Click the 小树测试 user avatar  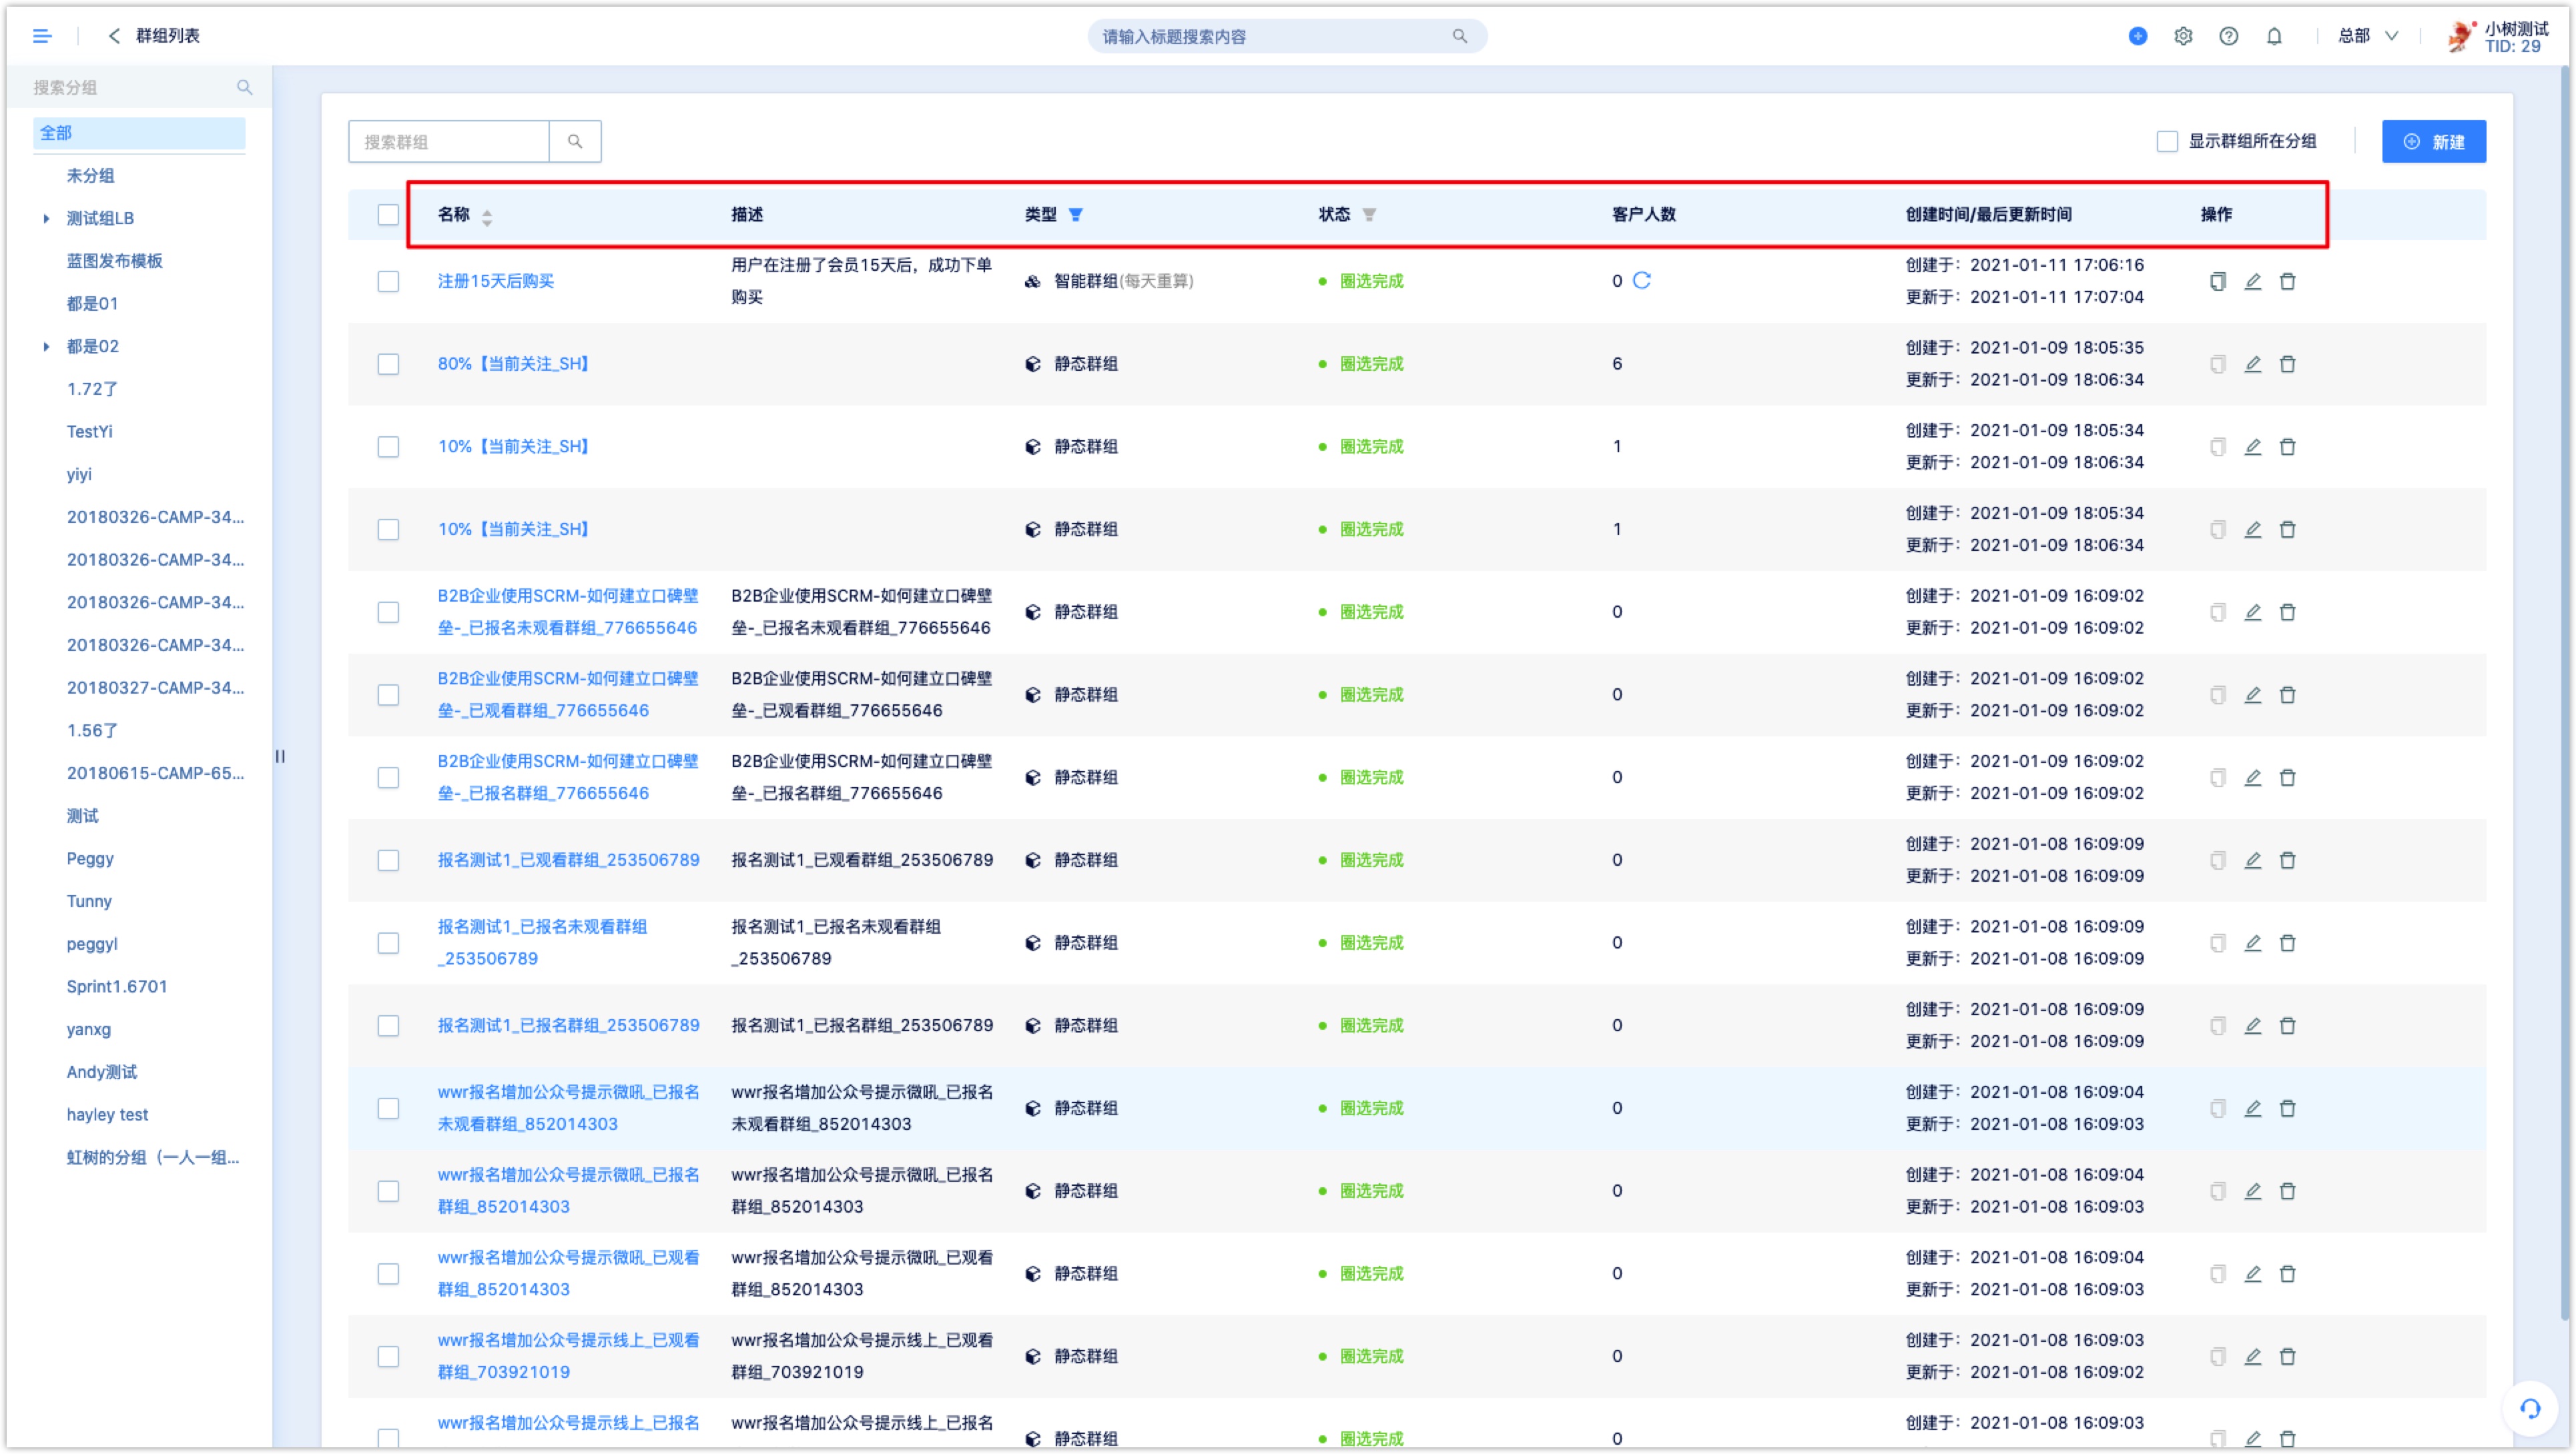coord(2460,37)
